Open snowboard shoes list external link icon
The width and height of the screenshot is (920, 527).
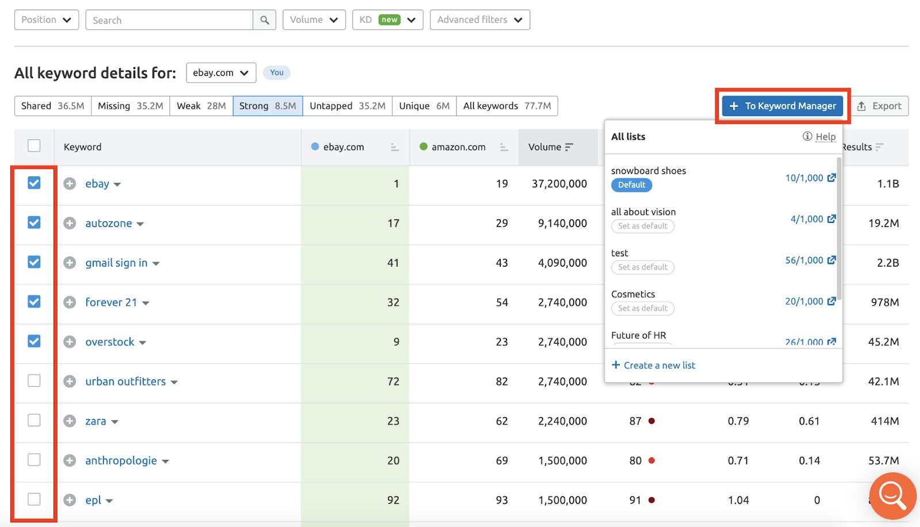(x=831, y=178)
